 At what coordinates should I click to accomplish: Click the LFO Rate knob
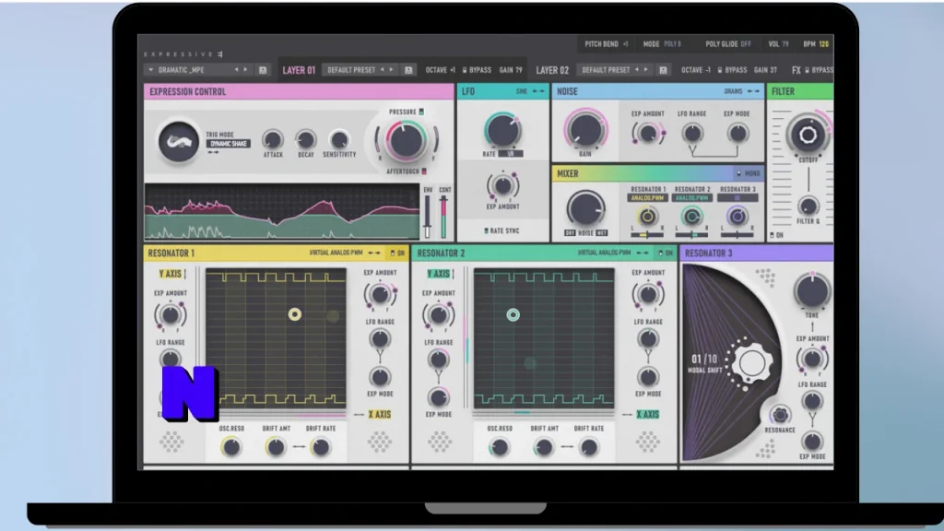[x=502, y=131]
